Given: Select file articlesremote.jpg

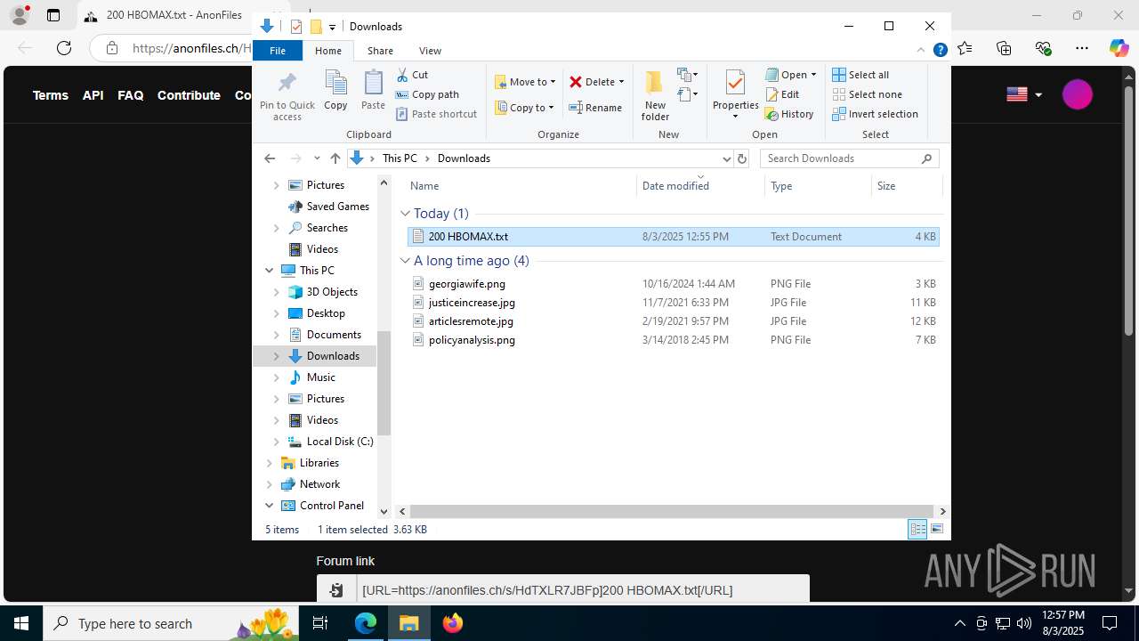Looking at the screenshot, I should [x=674, y=321].
